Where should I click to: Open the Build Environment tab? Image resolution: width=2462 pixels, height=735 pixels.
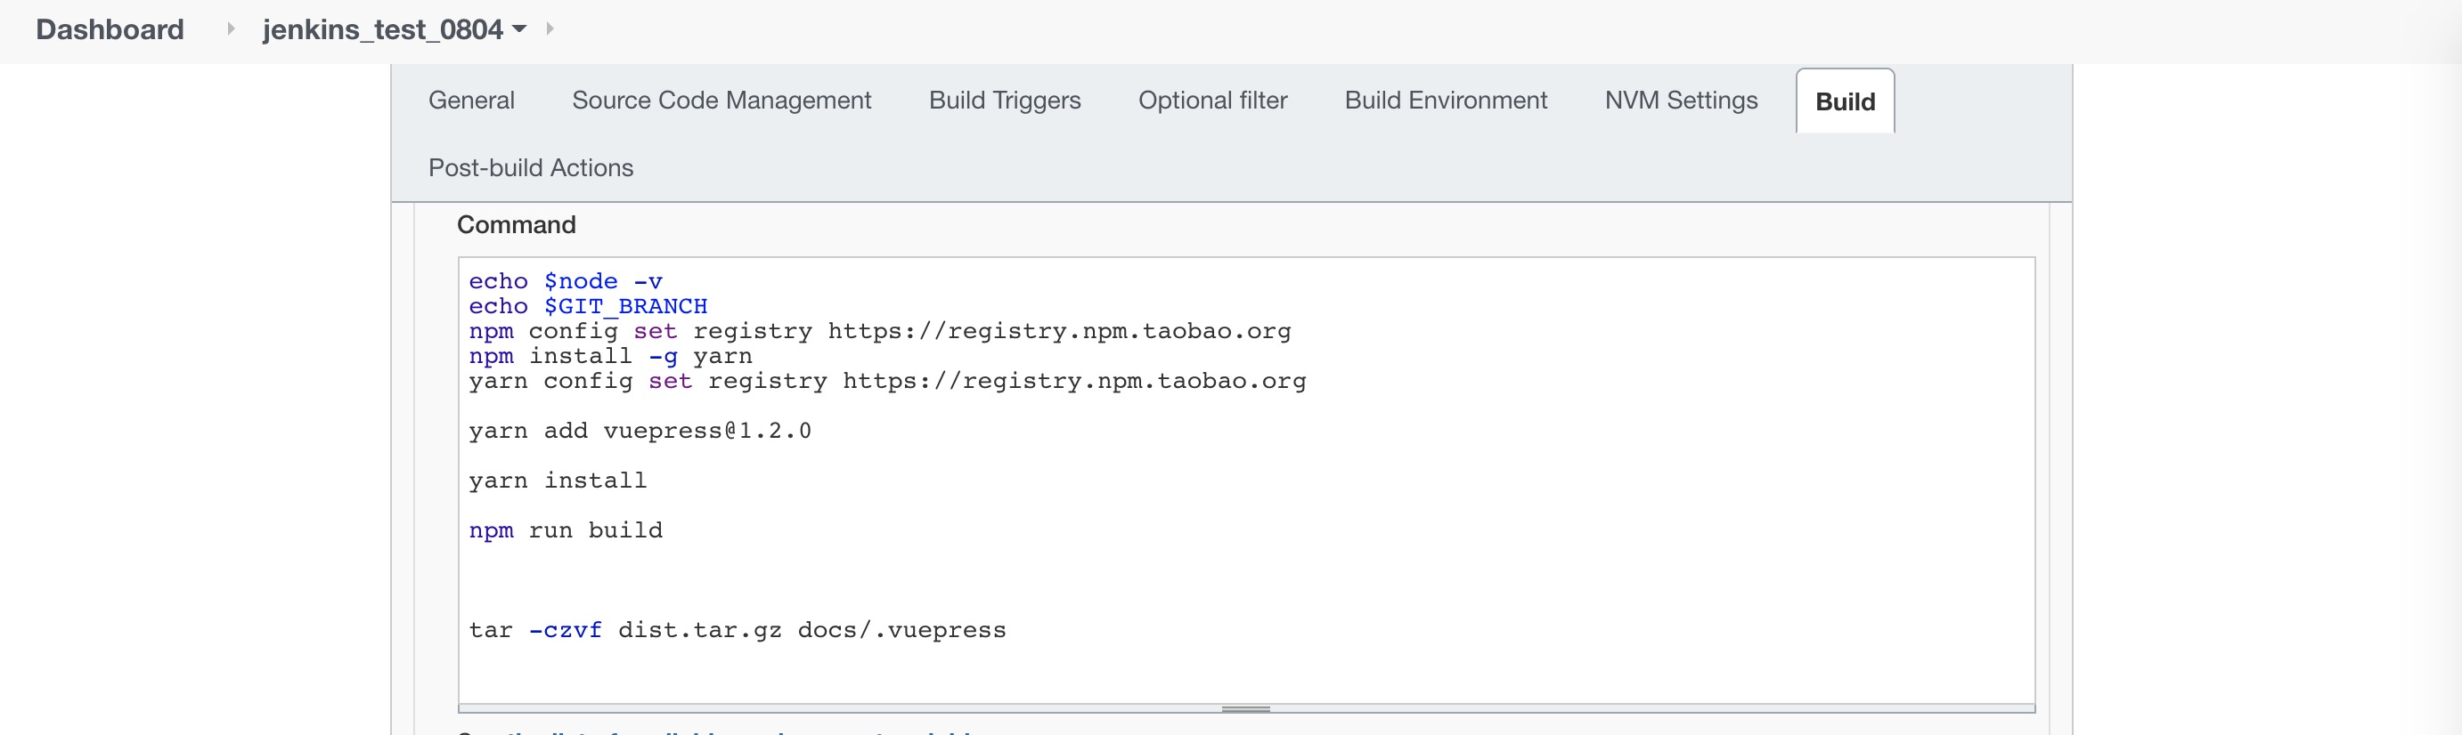point(1446,101)
